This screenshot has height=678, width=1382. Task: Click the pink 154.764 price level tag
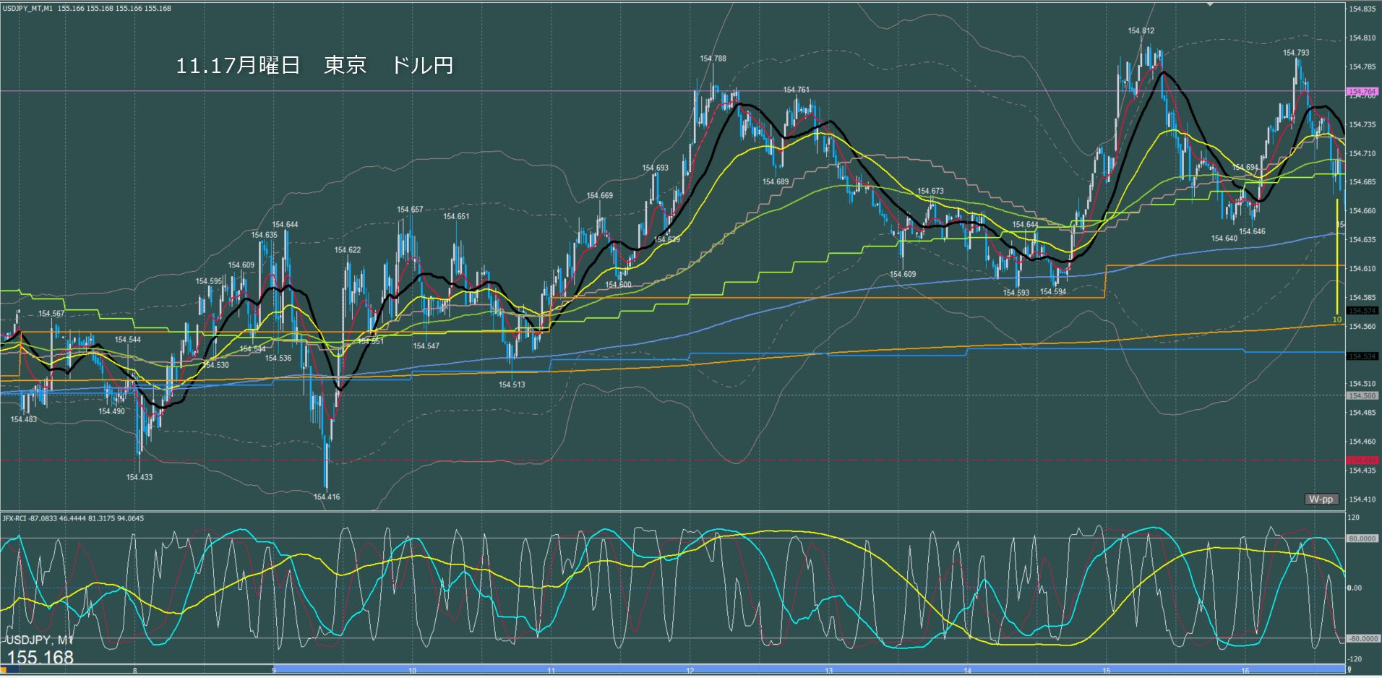coord(1362,92)
